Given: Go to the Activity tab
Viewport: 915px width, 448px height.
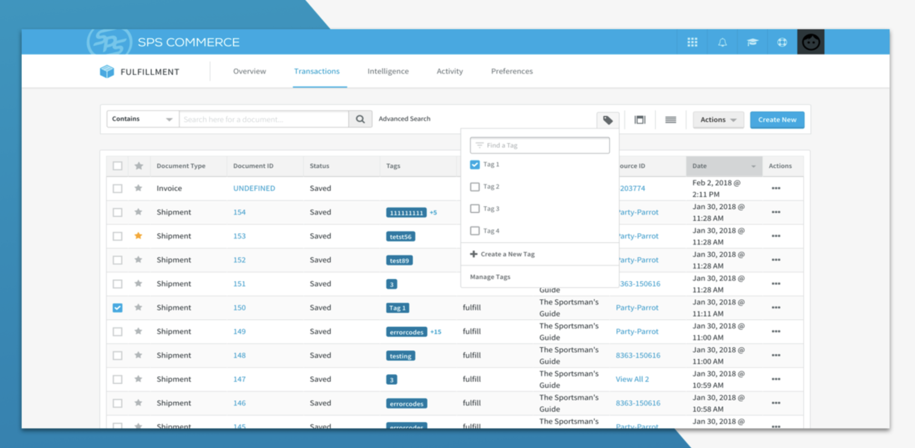Looking at the screenshot, I should [450, 71].
